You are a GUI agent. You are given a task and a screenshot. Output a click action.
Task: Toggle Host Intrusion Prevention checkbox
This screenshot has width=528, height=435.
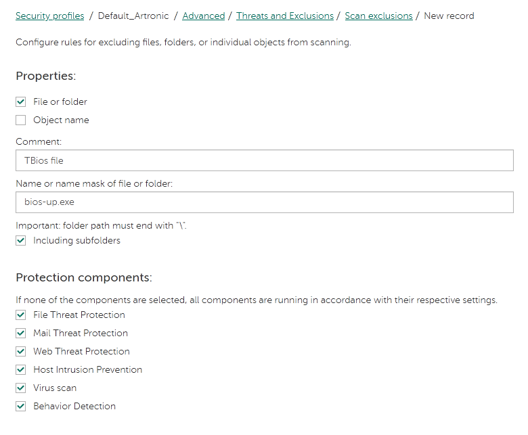[x=20, y=370]
